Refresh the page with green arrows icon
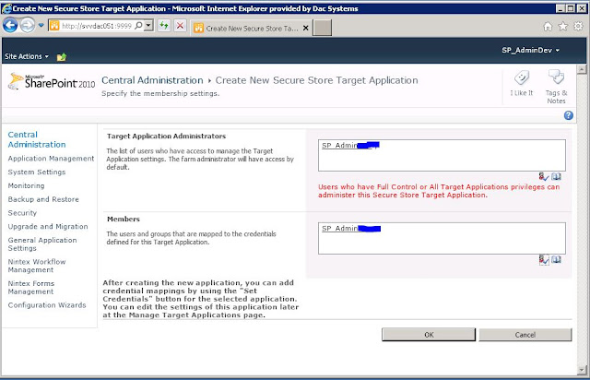The image size is (590, 380). (164, 26)
